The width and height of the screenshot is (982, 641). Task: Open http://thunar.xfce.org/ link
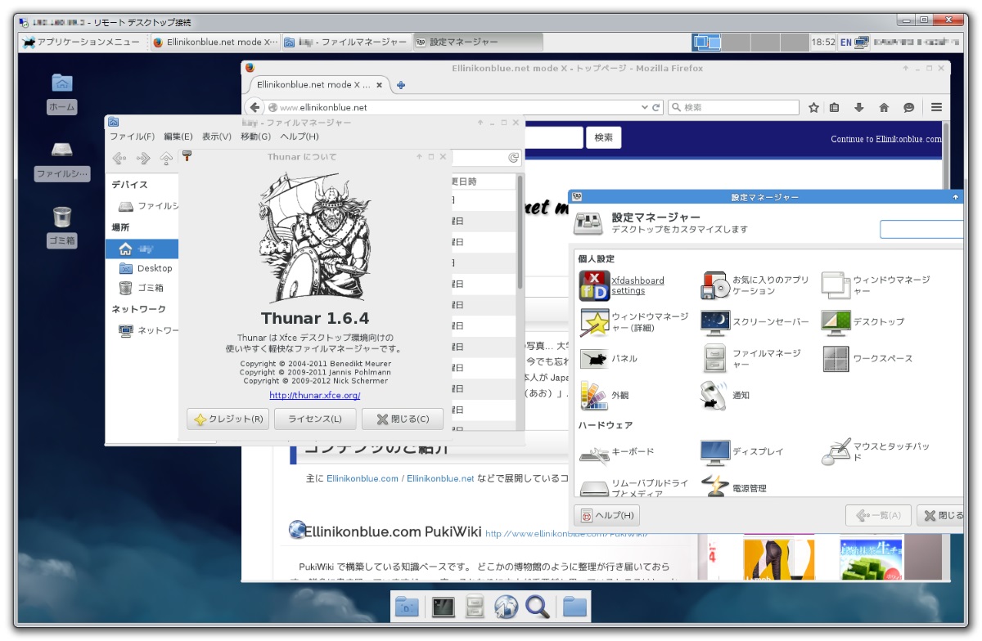(315, 396)
